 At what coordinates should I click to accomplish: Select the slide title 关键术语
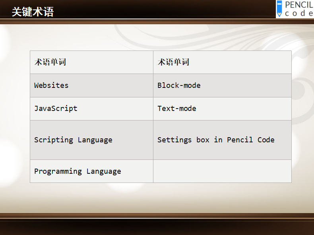click(33, 12)
